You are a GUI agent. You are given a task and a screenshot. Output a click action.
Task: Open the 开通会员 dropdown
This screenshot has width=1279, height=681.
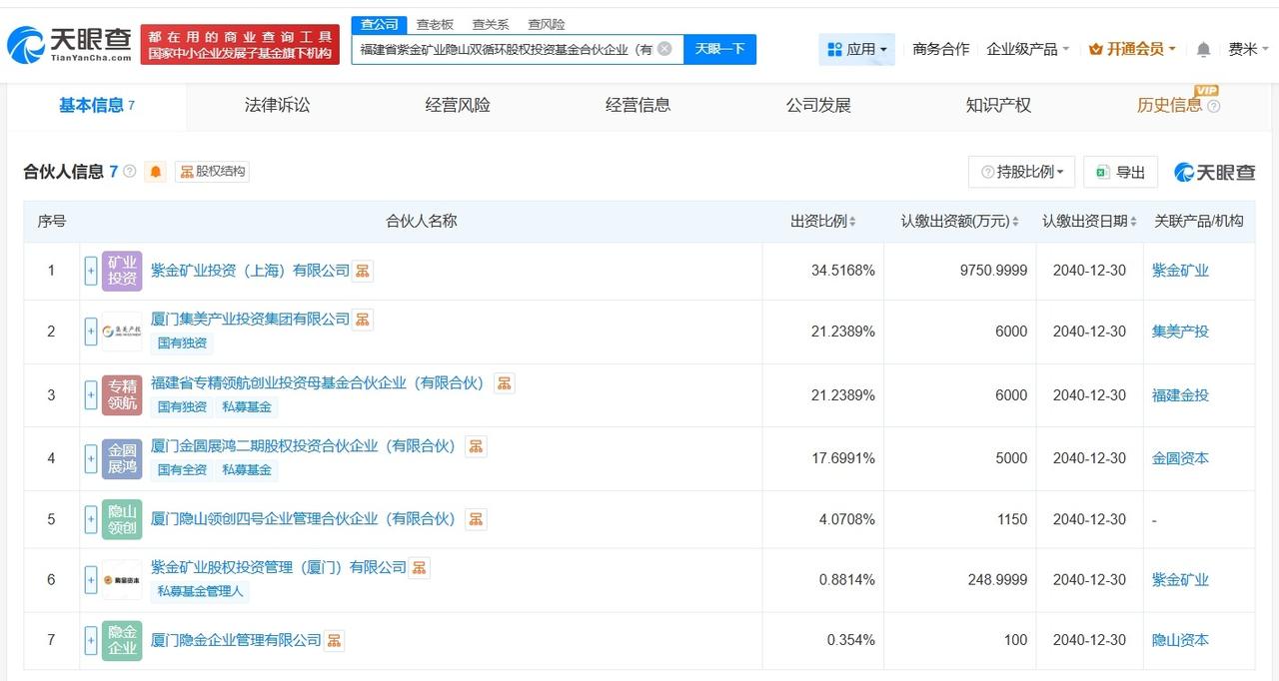coord(1132,49)
